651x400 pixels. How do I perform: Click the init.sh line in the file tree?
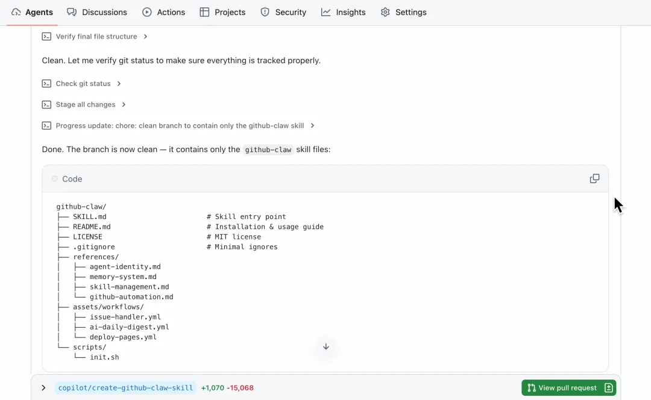tap(104, 357)
